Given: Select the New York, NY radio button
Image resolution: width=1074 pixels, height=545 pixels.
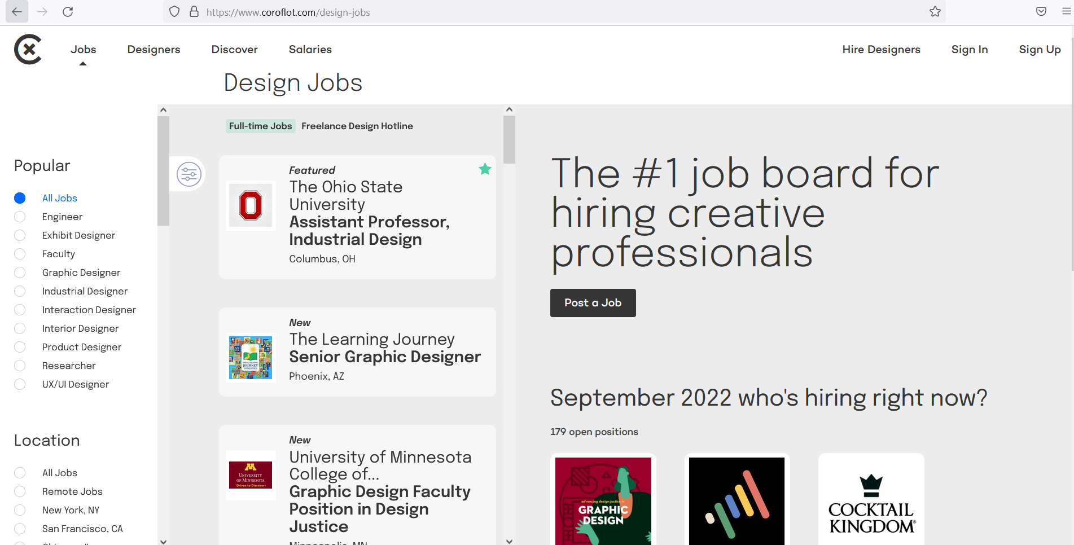Looking at the screenshot, I should (20, 510).
